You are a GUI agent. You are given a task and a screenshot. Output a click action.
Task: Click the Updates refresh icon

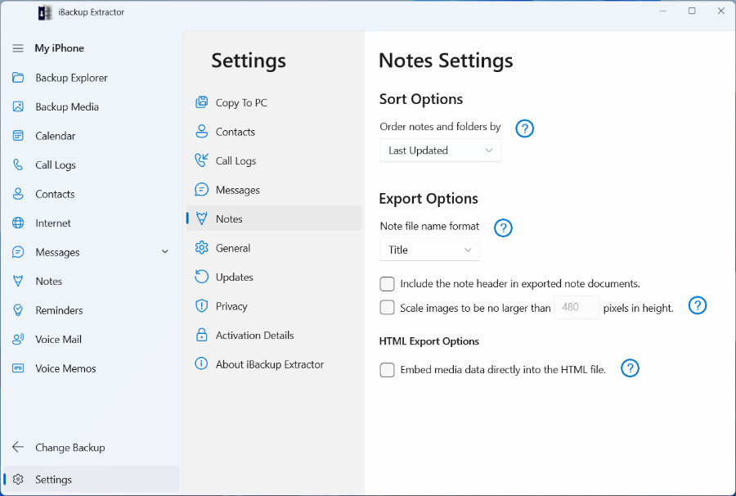201,277
